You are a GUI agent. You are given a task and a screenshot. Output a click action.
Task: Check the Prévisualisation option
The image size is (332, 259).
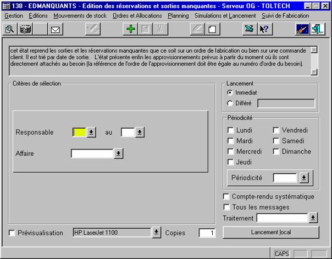(x=13, y=233)
